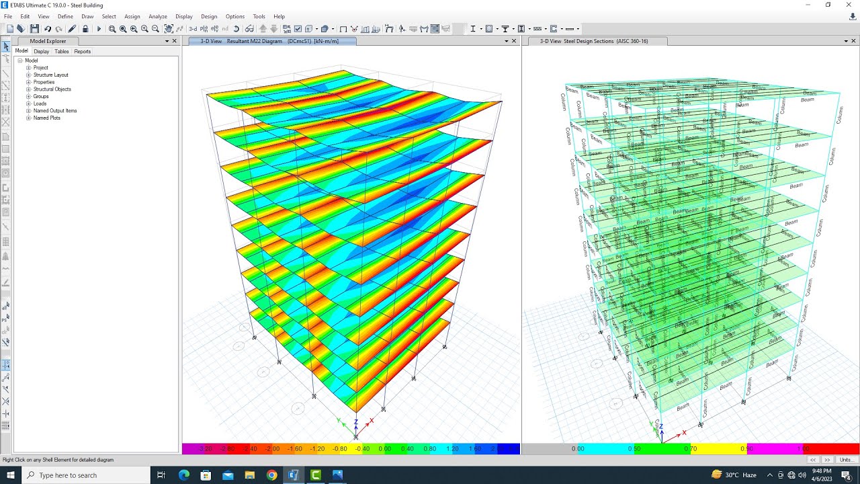Expand the Properties tree node
This screenshot has width=860, height=484.
tap(29, 82)
